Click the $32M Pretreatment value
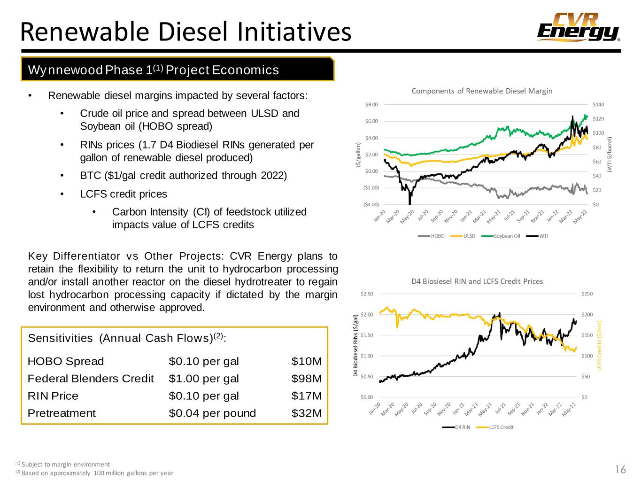 click(306, 413)
